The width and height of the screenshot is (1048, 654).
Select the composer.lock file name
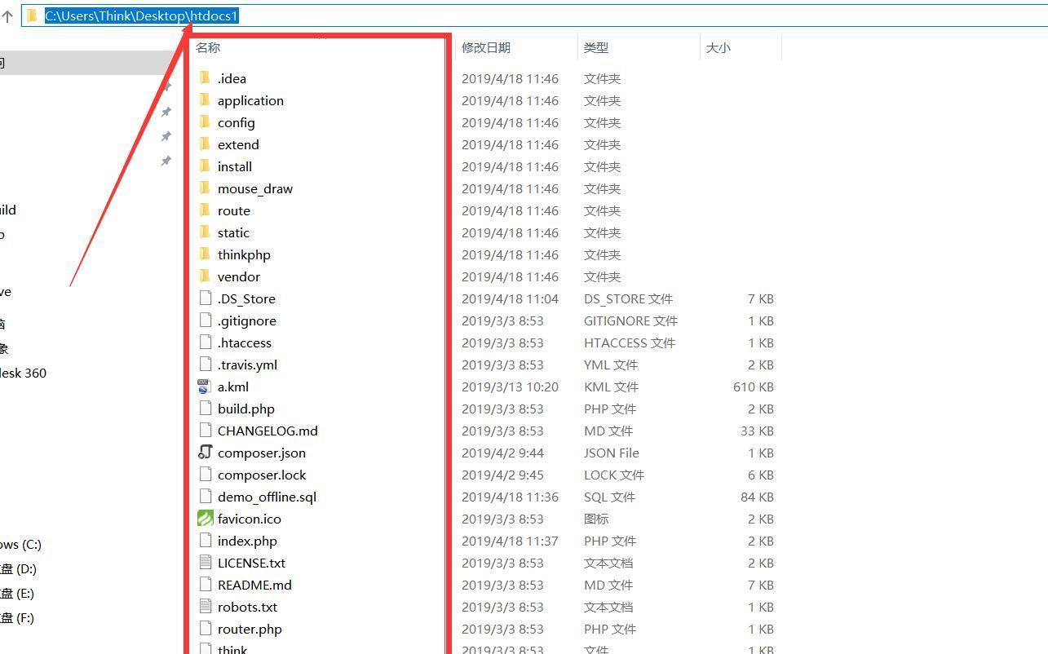pos(262,475)
